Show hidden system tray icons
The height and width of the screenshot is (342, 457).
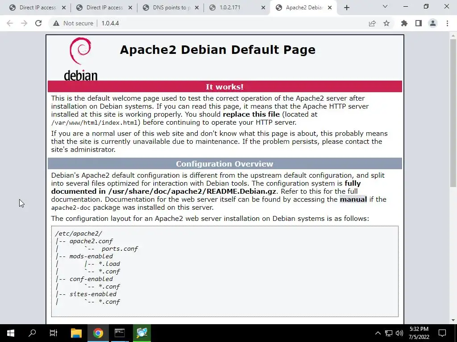[x=378, y=333]
